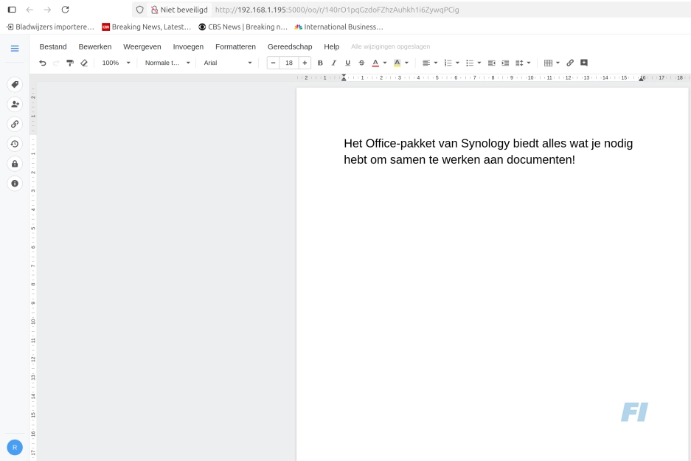691x461 pixels.
Task: Open the Bestand menu
Action: coord(53,46)
